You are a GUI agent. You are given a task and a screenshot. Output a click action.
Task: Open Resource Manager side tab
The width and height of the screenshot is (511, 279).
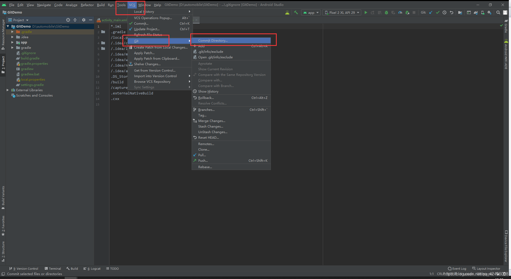click(x=3, y=34)
